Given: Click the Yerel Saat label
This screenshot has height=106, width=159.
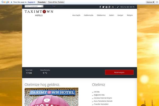Looking at the screenshot, I should coord(29,70).
